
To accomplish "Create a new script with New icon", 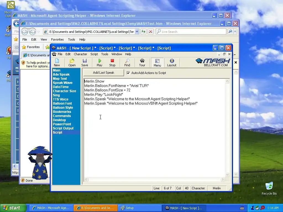I will [x=57, y=63].
